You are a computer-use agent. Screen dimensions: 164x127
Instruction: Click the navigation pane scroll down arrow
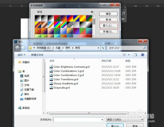(x=44, y=113)
